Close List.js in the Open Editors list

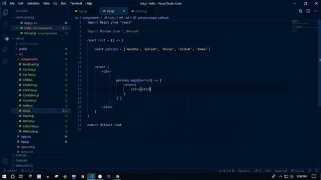click(17, 28)
